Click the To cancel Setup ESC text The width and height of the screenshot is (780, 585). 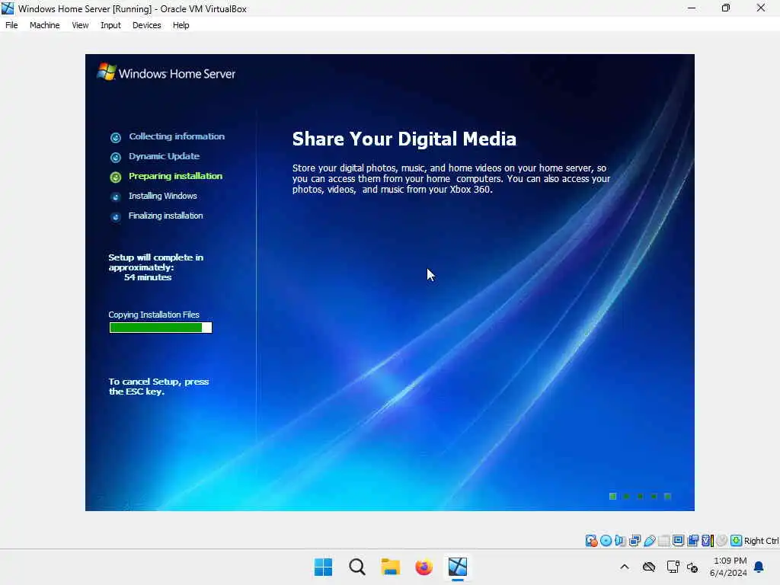pos(158,386)
